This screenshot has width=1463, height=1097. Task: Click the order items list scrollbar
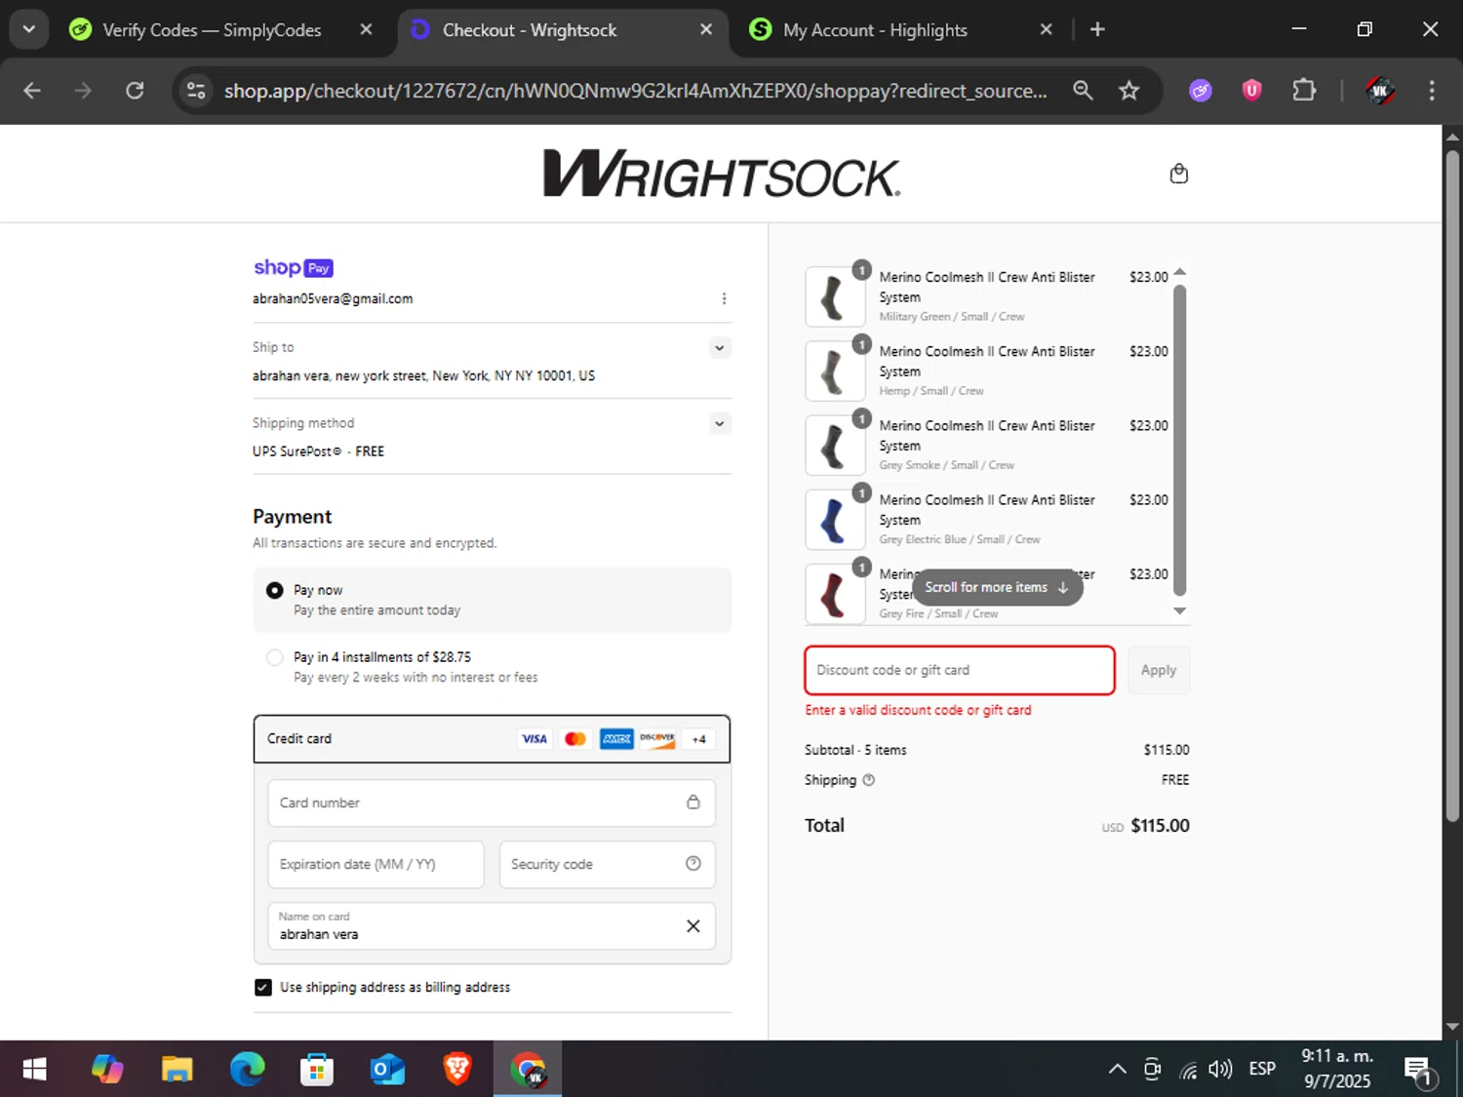(1179, 440)
